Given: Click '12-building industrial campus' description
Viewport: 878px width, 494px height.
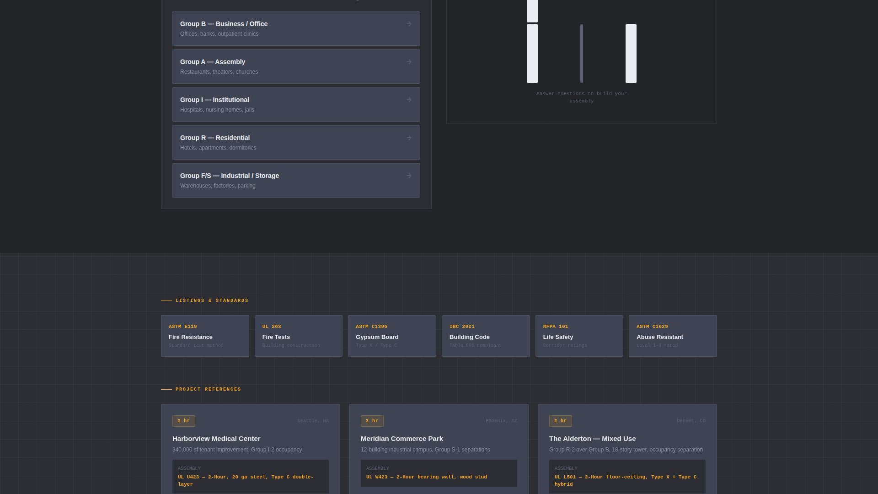Looking at the screenshot, I should click(425, 450).
